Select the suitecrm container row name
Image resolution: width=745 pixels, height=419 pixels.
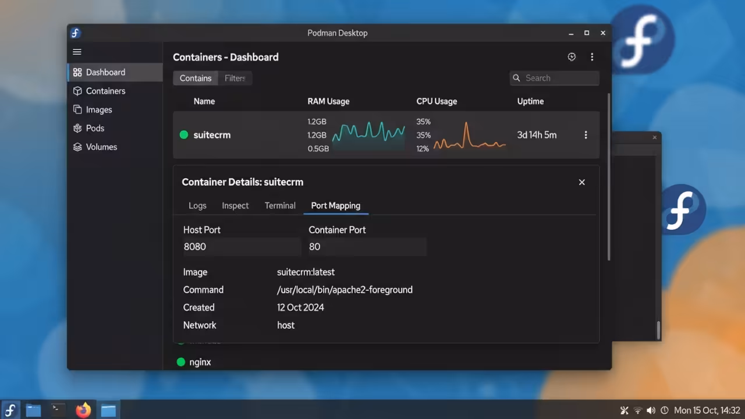212,135
